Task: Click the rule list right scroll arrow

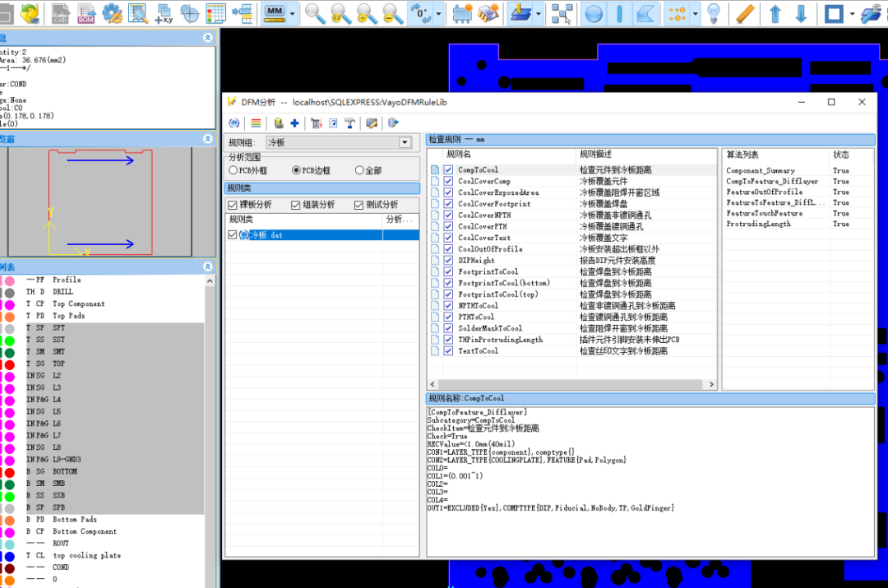Action: [711, 384]
